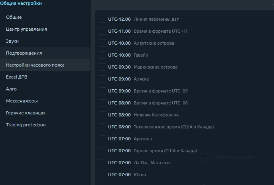Open the Звуки settings section
Screen dimensions: 274x185
click(12, 41)
